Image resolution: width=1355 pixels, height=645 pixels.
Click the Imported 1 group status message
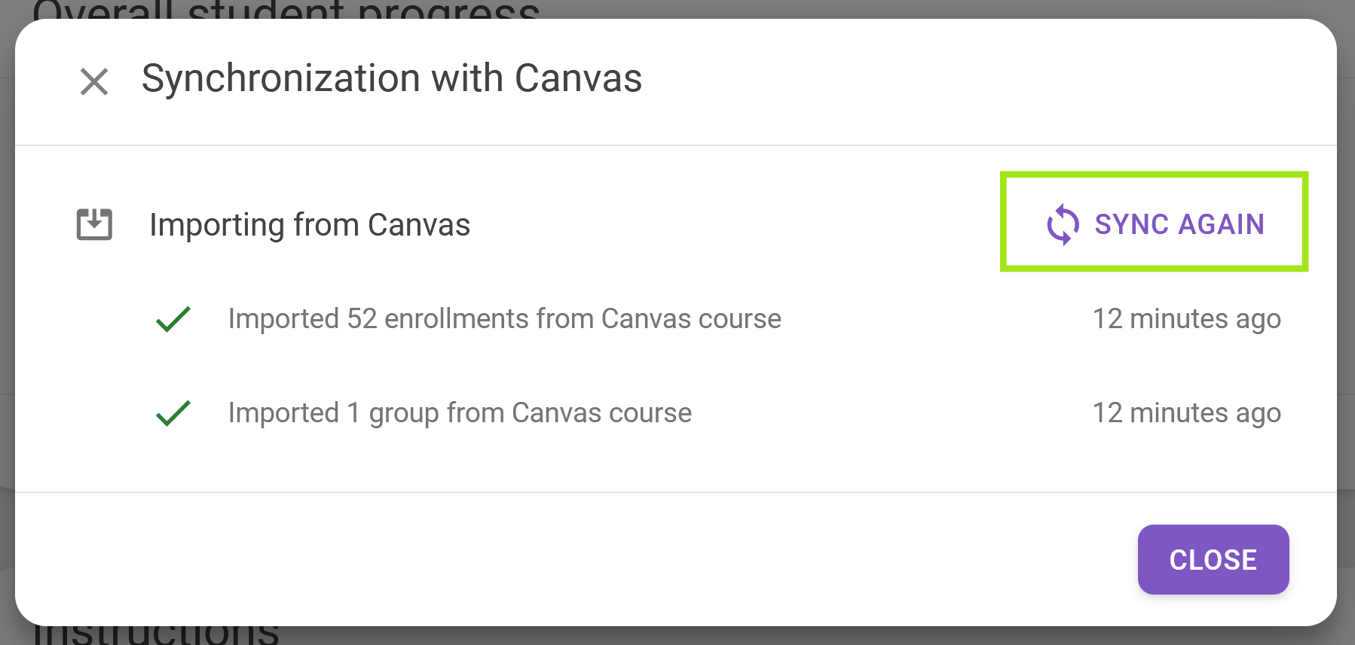click(460, 413)
